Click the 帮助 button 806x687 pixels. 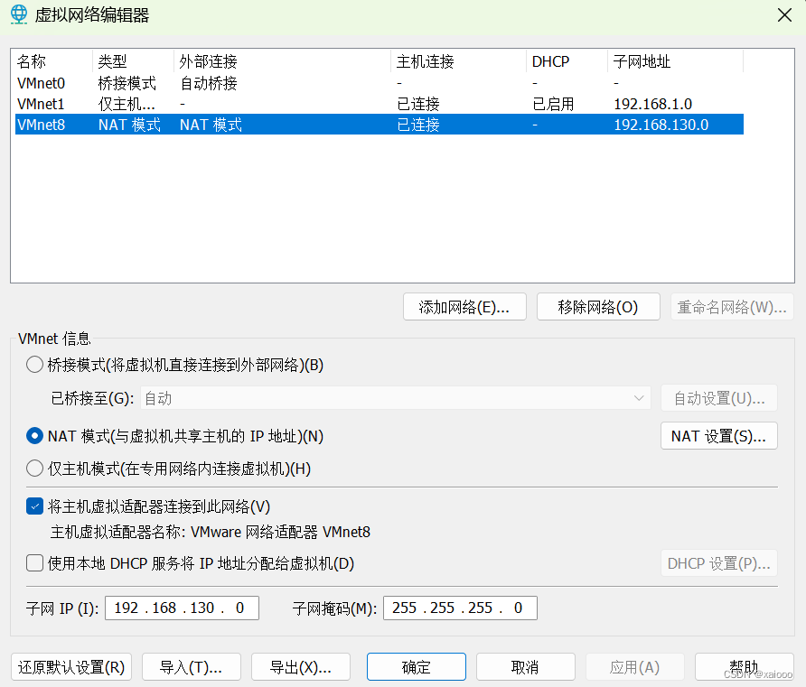point(745,667)
